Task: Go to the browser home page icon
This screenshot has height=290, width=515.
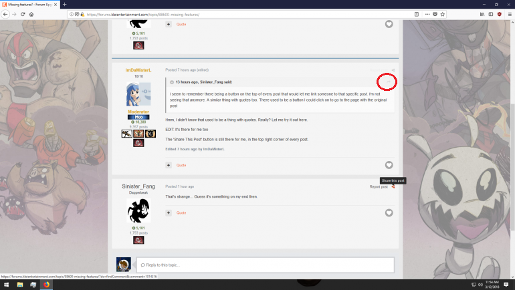Action: point(31,14)
